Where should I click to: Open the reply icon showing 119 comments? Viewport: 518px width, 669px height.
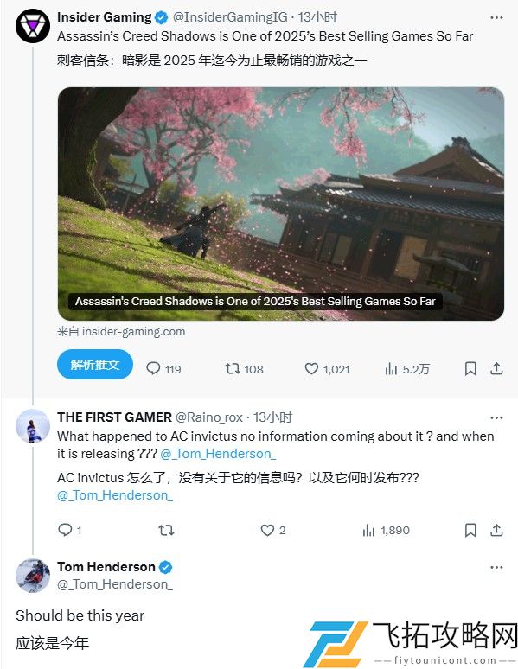tap(163, 368)
